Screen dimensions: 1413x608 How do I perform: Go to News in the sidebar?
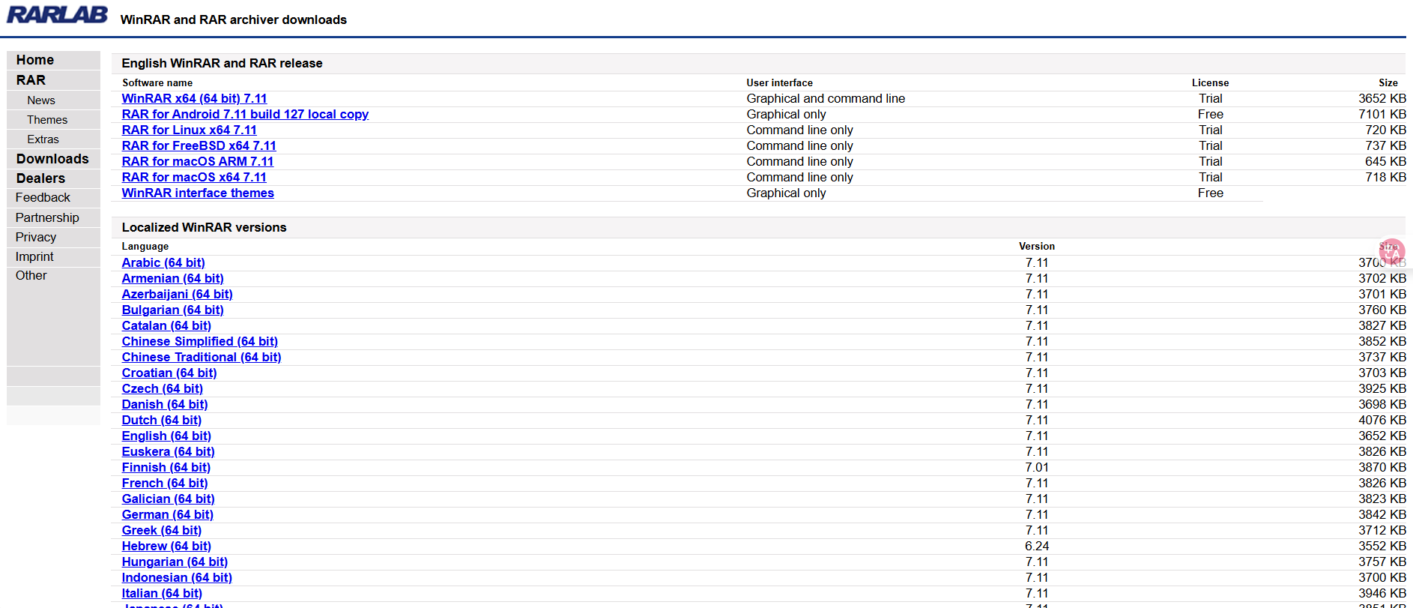pyautogui.click(x=41, y=100)
